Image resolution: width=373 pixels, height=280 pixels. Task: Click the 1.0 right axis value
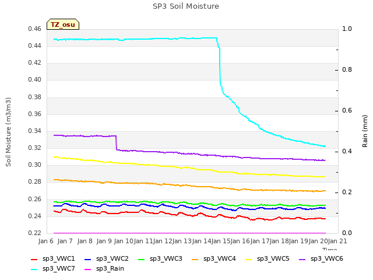coord(347,29)
